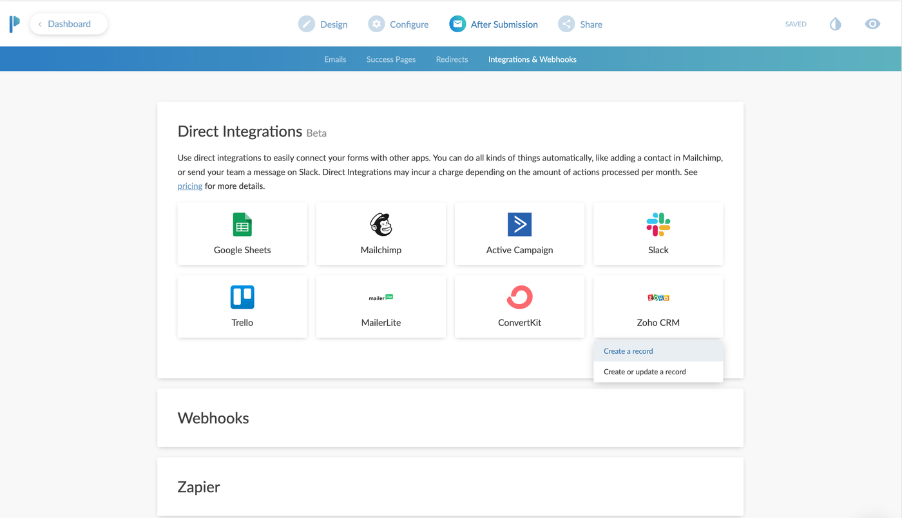
Task: Connect the Slack integration
Action: pos(658,233)
